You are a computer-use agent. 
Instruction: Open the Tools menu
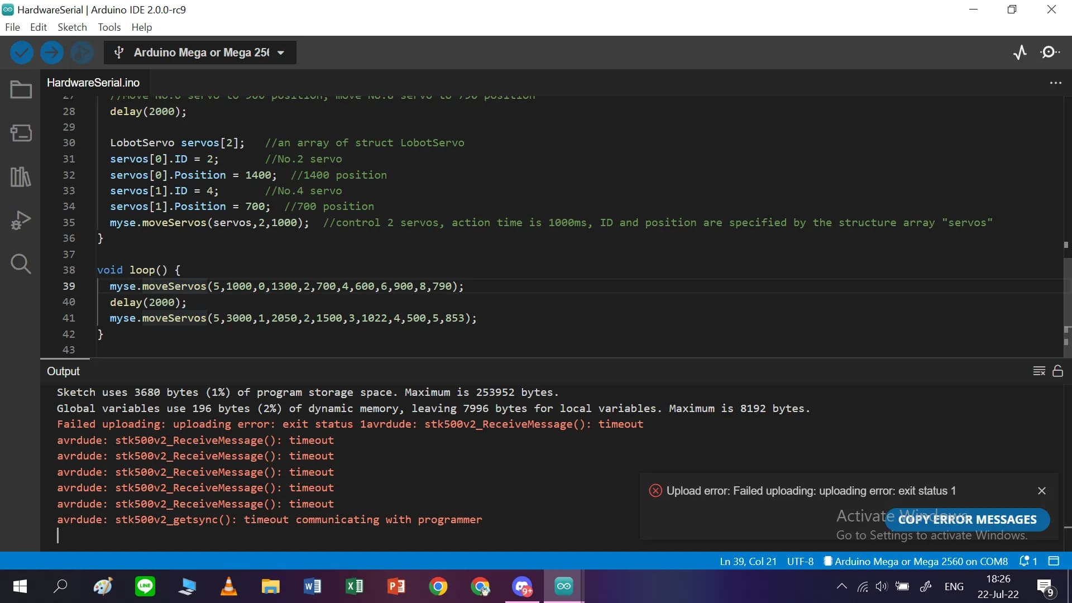pos(109,27)
